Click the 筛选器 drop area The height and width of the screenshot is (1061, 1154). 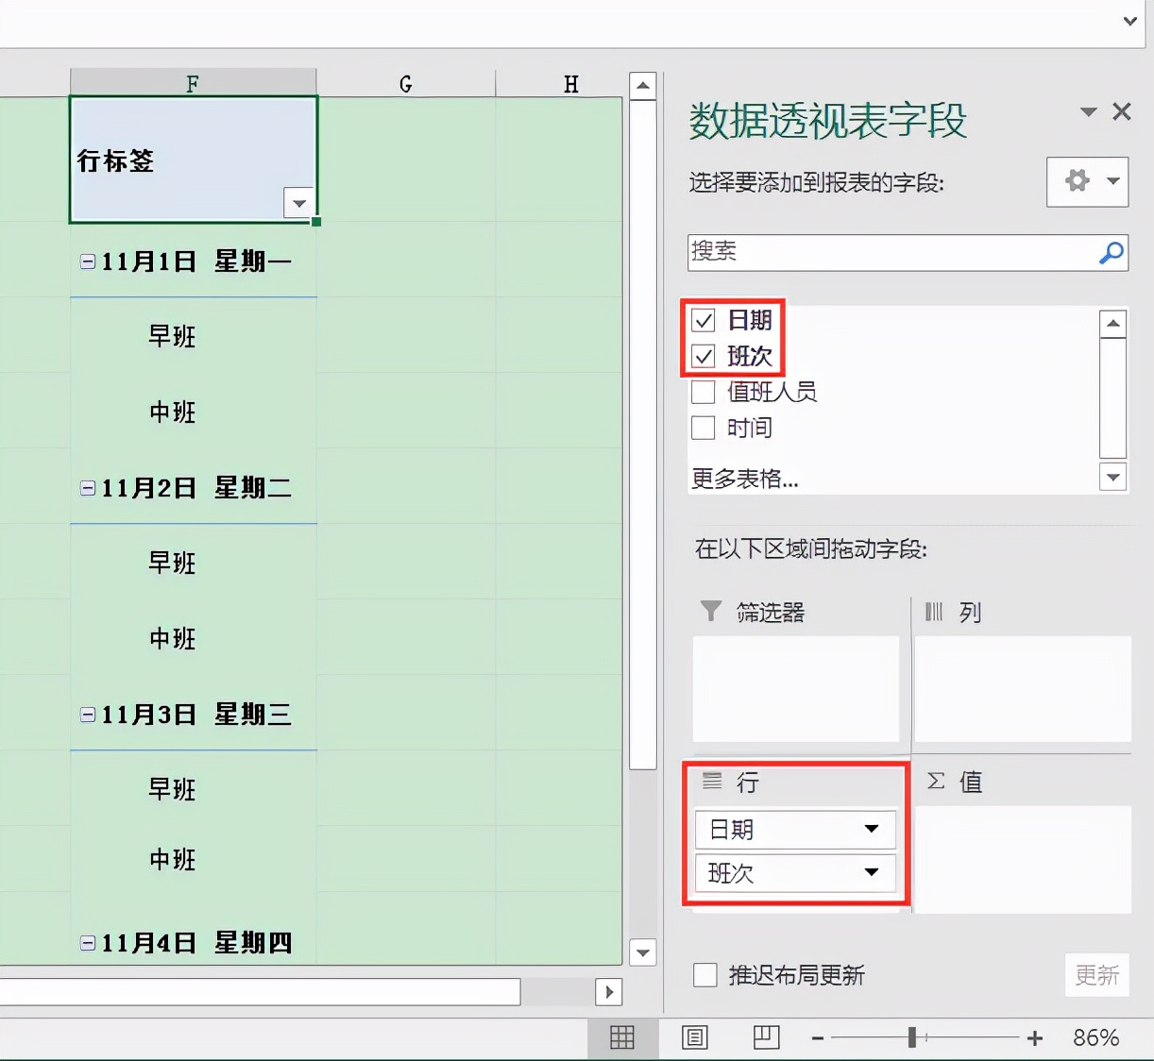point(796,689)
